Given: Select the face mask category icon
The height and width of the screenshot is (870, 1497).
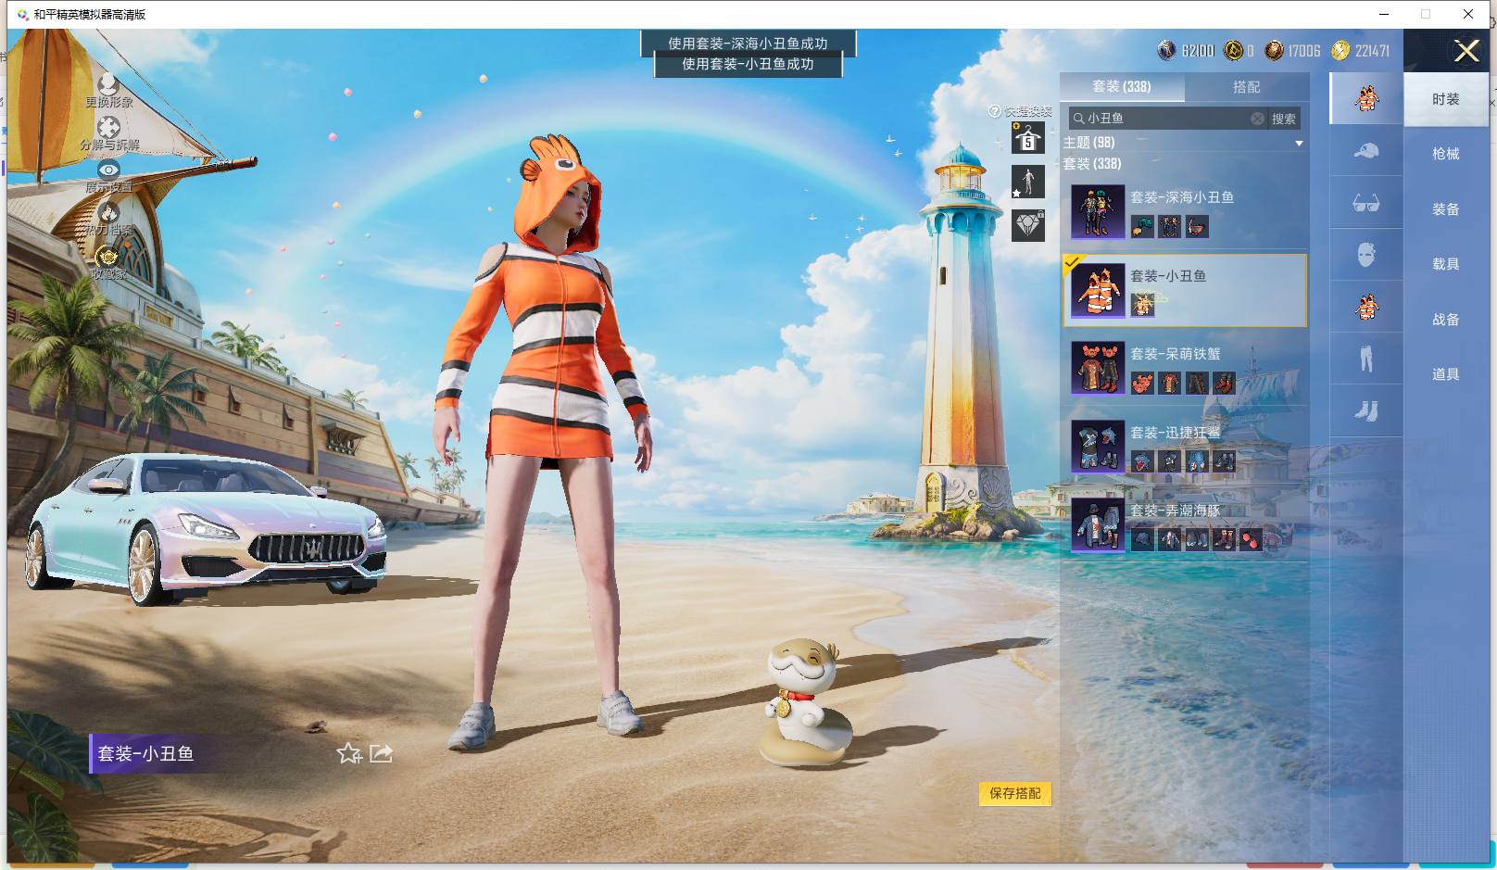Looking at the screenshot, I should click(x=1365, y=255).
